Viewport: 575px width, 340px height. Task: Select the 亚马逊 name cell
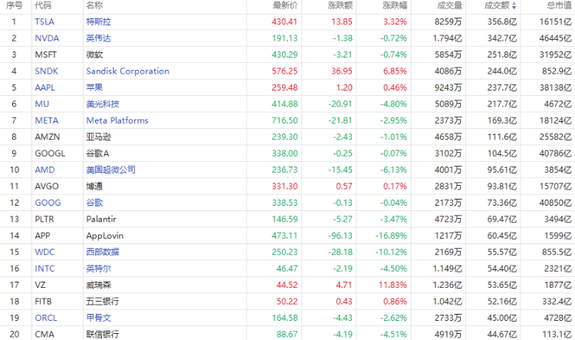click(98, 137)
